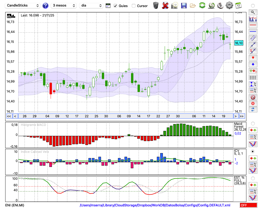Jump to chart start with << button
The image size is (261, 209).
click(9, 116)
